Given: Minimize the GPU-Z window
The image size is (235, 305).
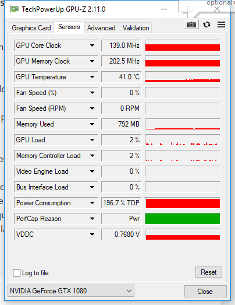Looking at the screenshot, I should 164,9.
